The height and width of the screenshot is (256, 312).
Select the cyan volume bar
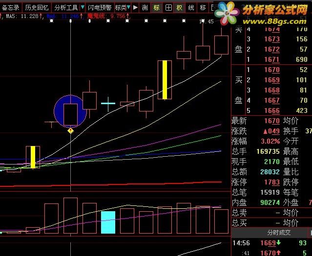pyautogui.click(x=108, y=222)
